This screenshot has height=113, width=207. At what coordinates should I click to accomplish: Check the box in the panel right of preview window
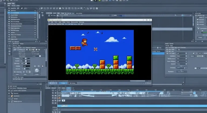pyautogui.click(x=158, y=48)
